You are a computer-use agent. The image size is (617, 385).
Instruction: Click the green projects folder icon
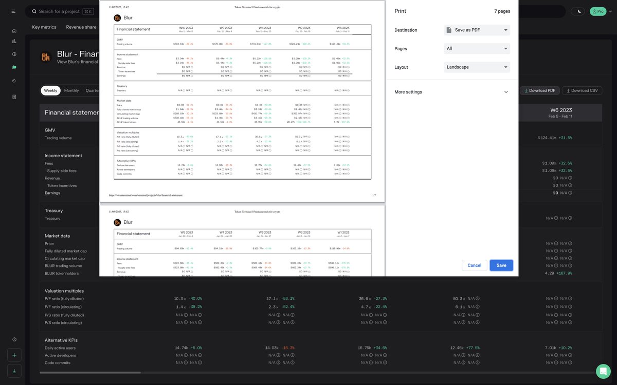[14, 67]
